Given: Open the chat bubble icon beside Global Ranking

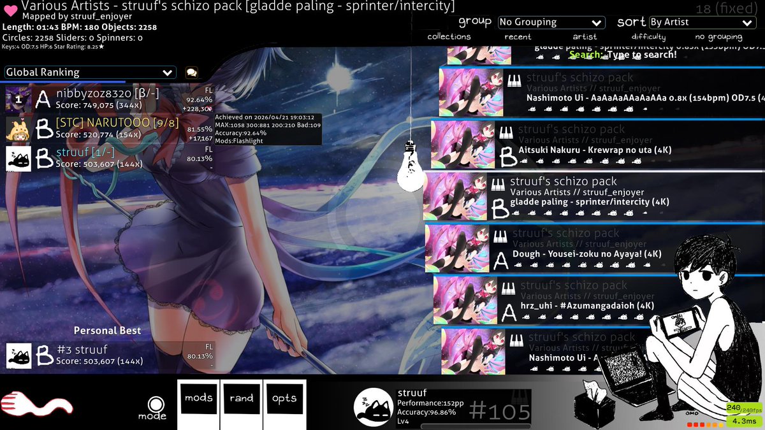Looking at the screenshot, I should click(191, 73).
